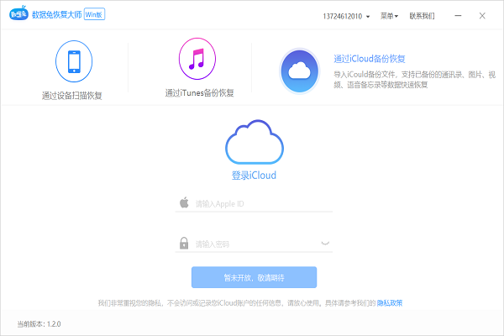Switch to 通过设备扫描恢复 tab
504x336 pixels.
[x=72, y=96]
